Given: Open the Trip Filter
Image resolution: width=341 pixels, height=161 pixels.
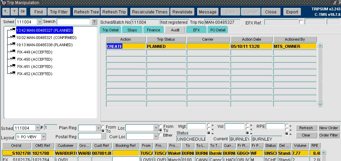Looking at the screenshot, I should pyautogui.click(x=59, y=12).
